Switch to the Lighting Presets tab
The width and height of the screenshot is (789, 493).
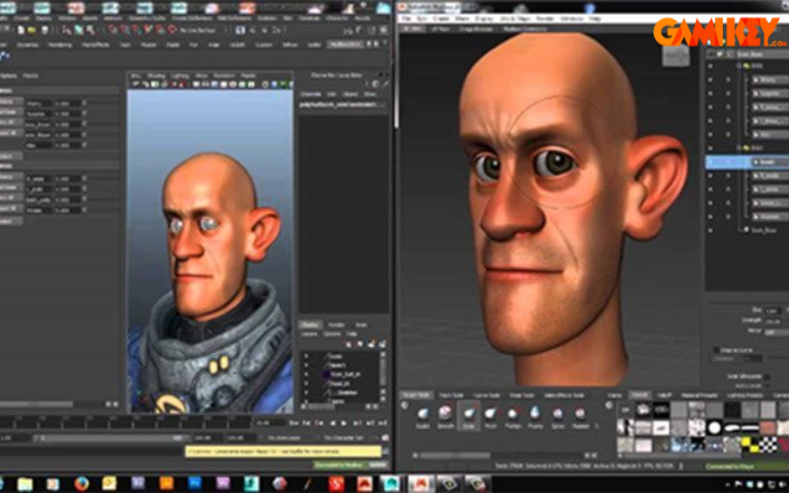tap(745, 395)
